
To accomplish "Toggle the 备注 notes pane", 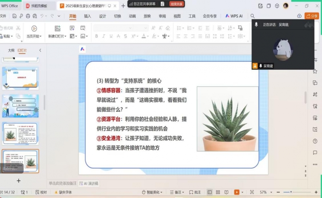I will coord(178,192).
